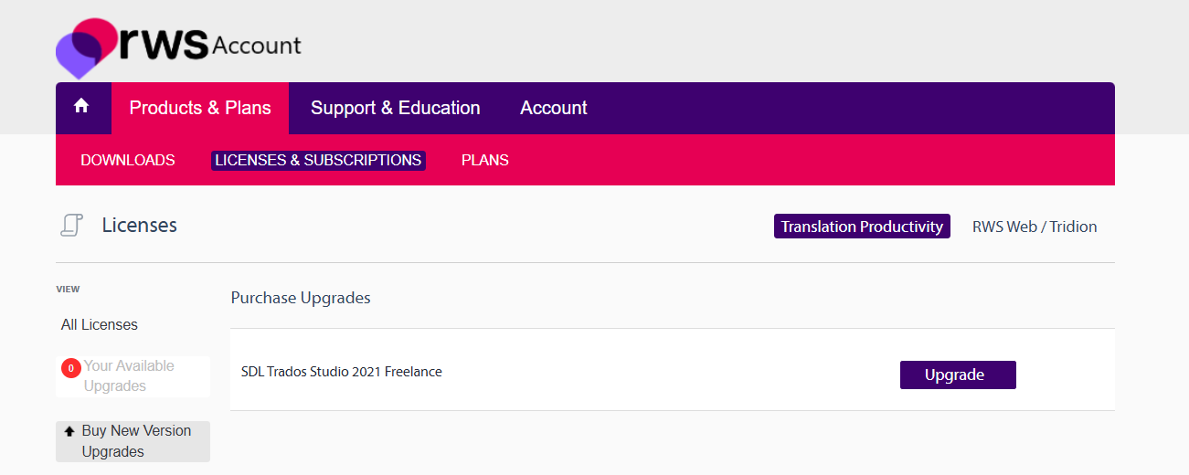Open the Account navigation tab

click(553, 108)
